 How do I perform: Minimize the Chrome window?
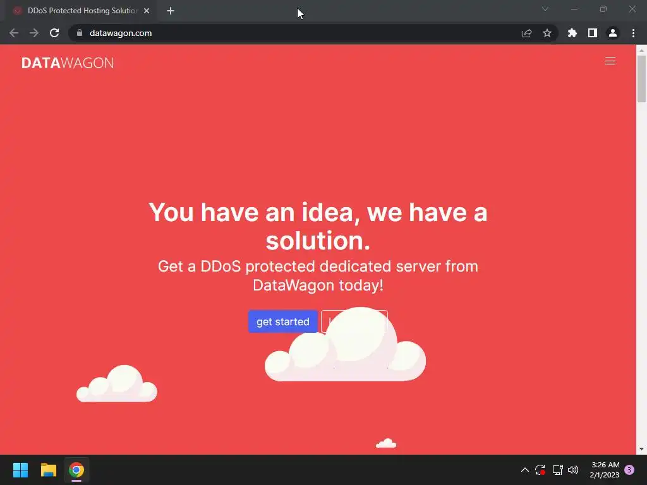tap(574, 9)
